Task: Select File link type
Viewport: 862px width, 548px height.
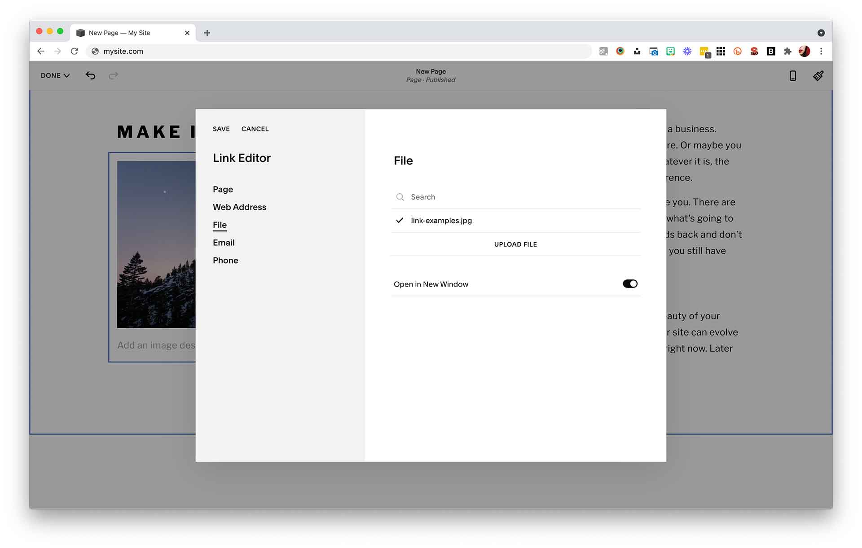Action: [220, 225]
